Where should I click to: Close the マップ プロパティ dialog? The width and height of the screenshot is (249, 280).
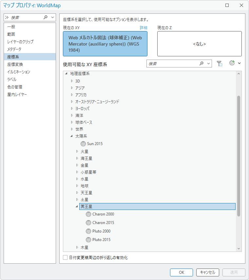tap(241, 5)
